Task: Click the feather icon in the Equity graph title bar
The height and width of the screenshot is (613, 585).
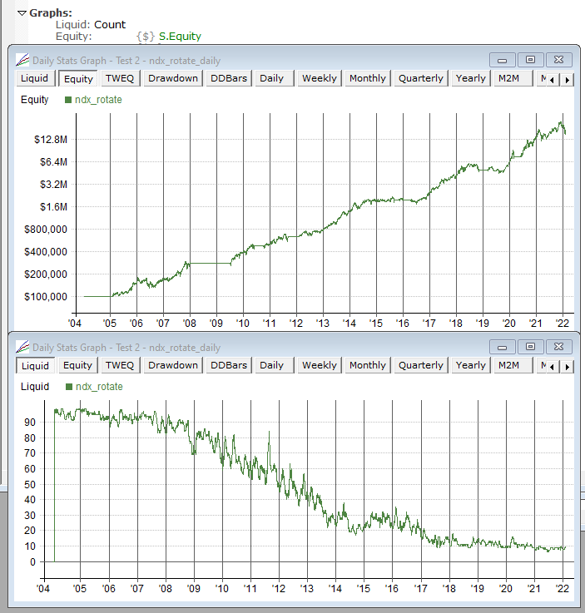Action: click(22, 60)
